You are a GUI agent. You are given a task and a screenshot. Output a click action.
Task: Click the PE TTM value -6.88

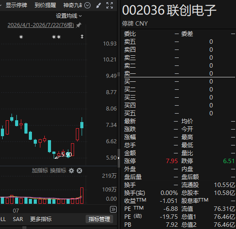coord(171,209)
